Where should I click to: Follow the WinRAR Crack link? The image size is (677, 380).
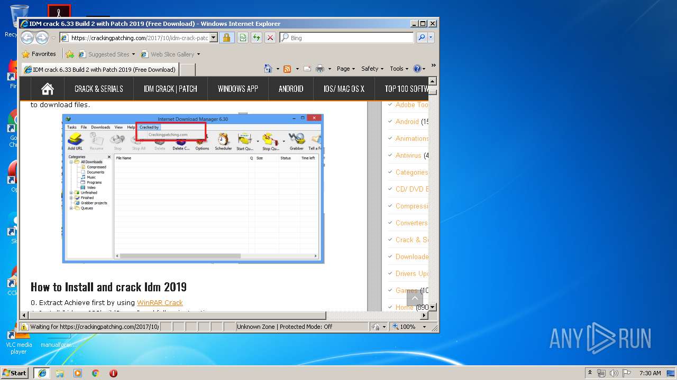pos(160,303)
